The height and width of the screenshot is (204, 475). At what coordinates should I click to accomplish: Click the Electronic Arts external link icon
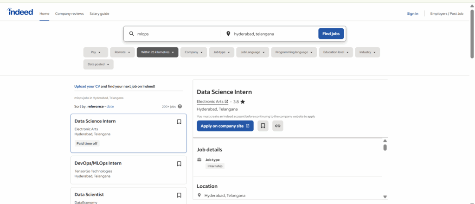[x=226, y=102]
